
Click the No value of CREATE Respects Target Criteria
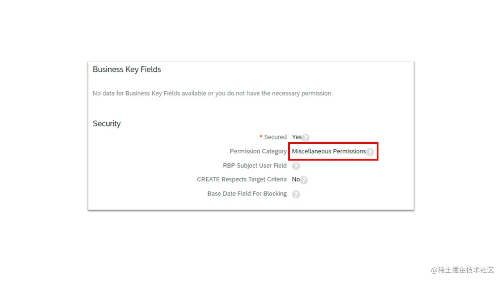pyautogui.click(x=296, y=179)
